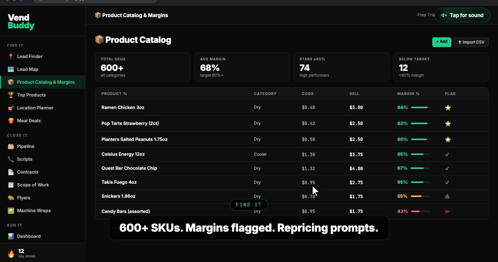
Task: Click the Avg Margin 68% card
Action: pyautogui.click(x=242, y=67)
